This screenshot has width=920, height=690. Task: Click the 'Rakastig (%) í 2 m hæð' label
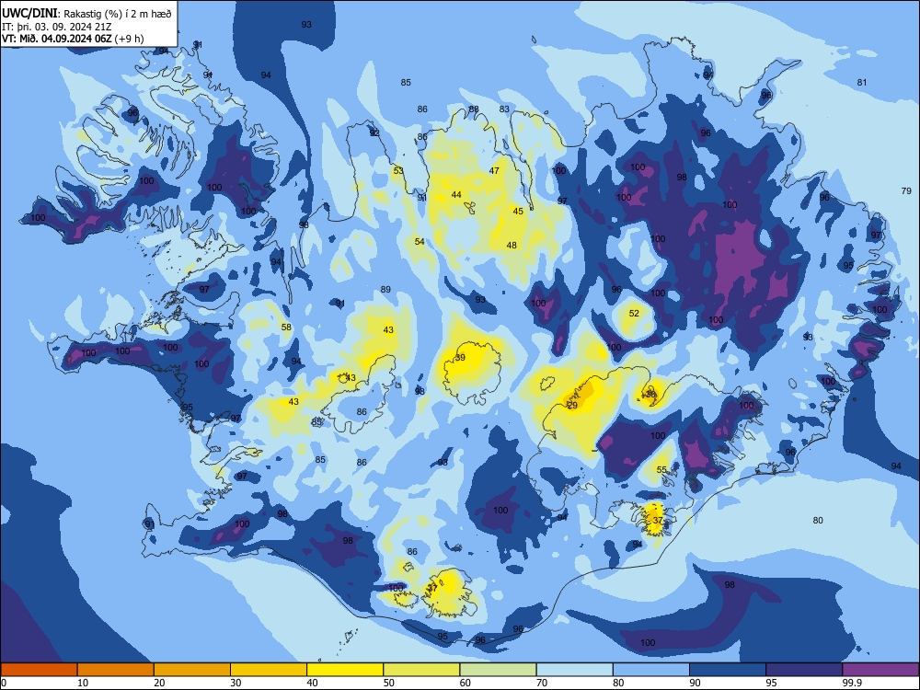(x=118, y=14)
